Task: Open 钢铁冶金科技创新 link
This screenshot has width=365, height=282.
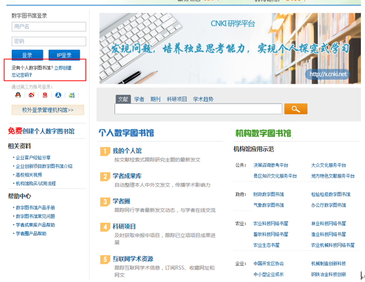Action: point(329,274)
